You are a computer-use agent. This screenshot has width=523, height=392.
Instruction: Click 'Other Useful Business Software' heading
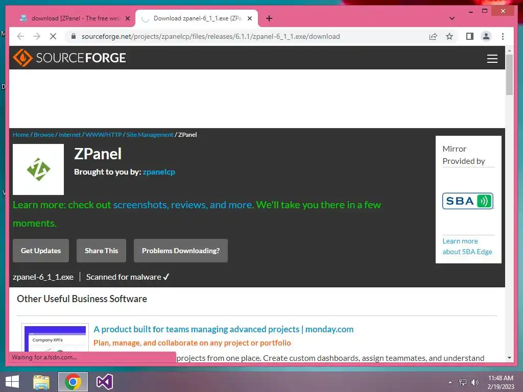pos(82,299)
